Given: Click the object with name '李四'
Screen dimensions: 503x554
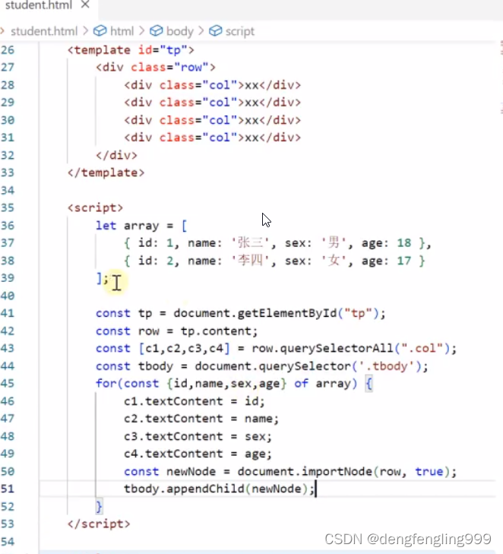Looking at the screenshot, I should [x=274, y=261].
